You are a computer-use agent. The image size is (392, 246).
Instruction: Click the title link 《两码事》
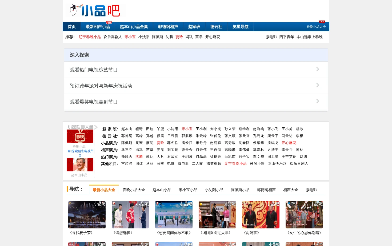(x=252, y=233)
